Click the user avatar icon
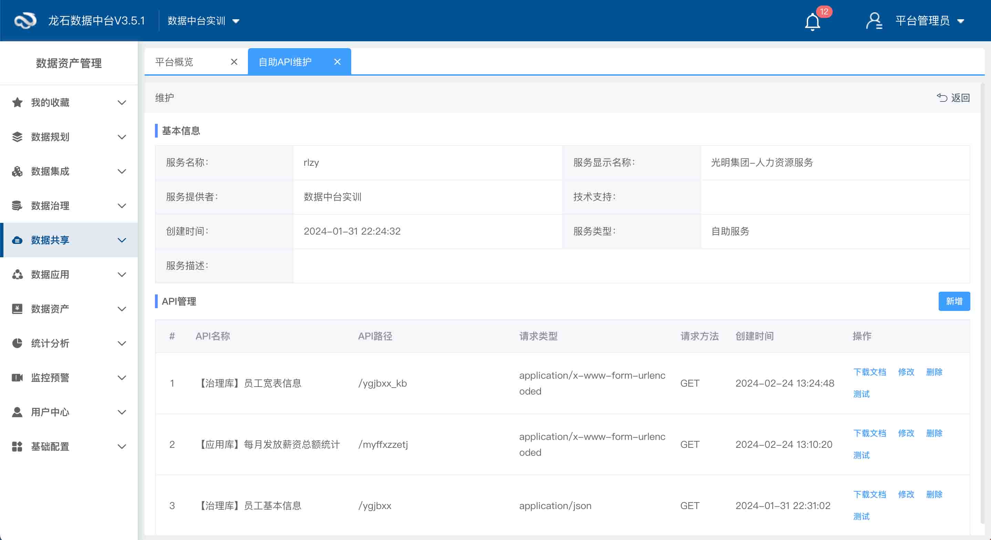 874,21
